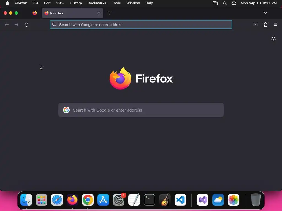
Task: Open the View menu
Action: (x=60, y=3)
